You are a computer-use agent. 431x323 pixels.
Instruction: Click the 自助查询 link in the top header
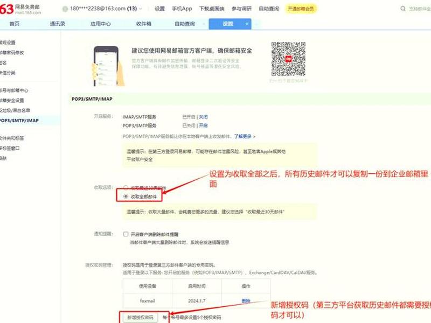click(269, 9)
